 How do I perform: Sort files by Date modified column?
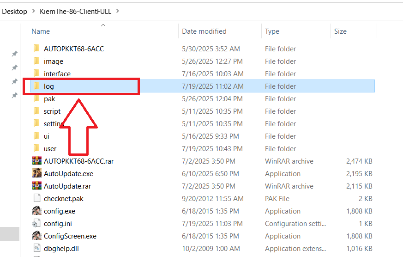(x=204, y=31)
